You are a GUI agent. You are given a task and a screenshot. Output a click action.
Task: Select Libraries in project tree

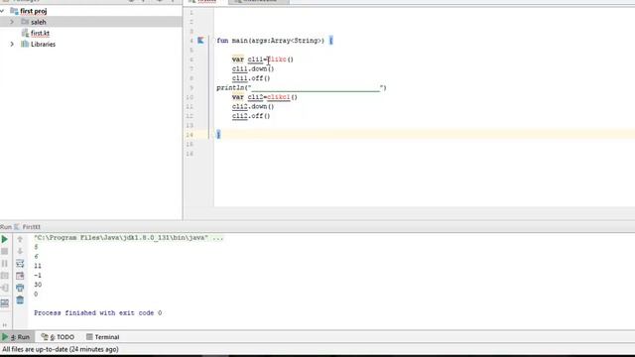43,44
